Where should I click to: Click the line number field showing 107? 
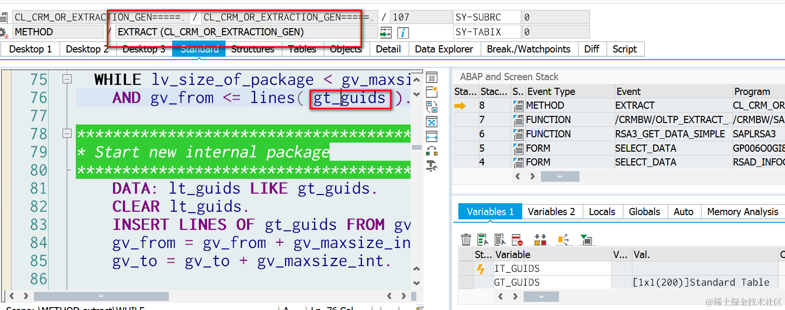pos(421,17)
